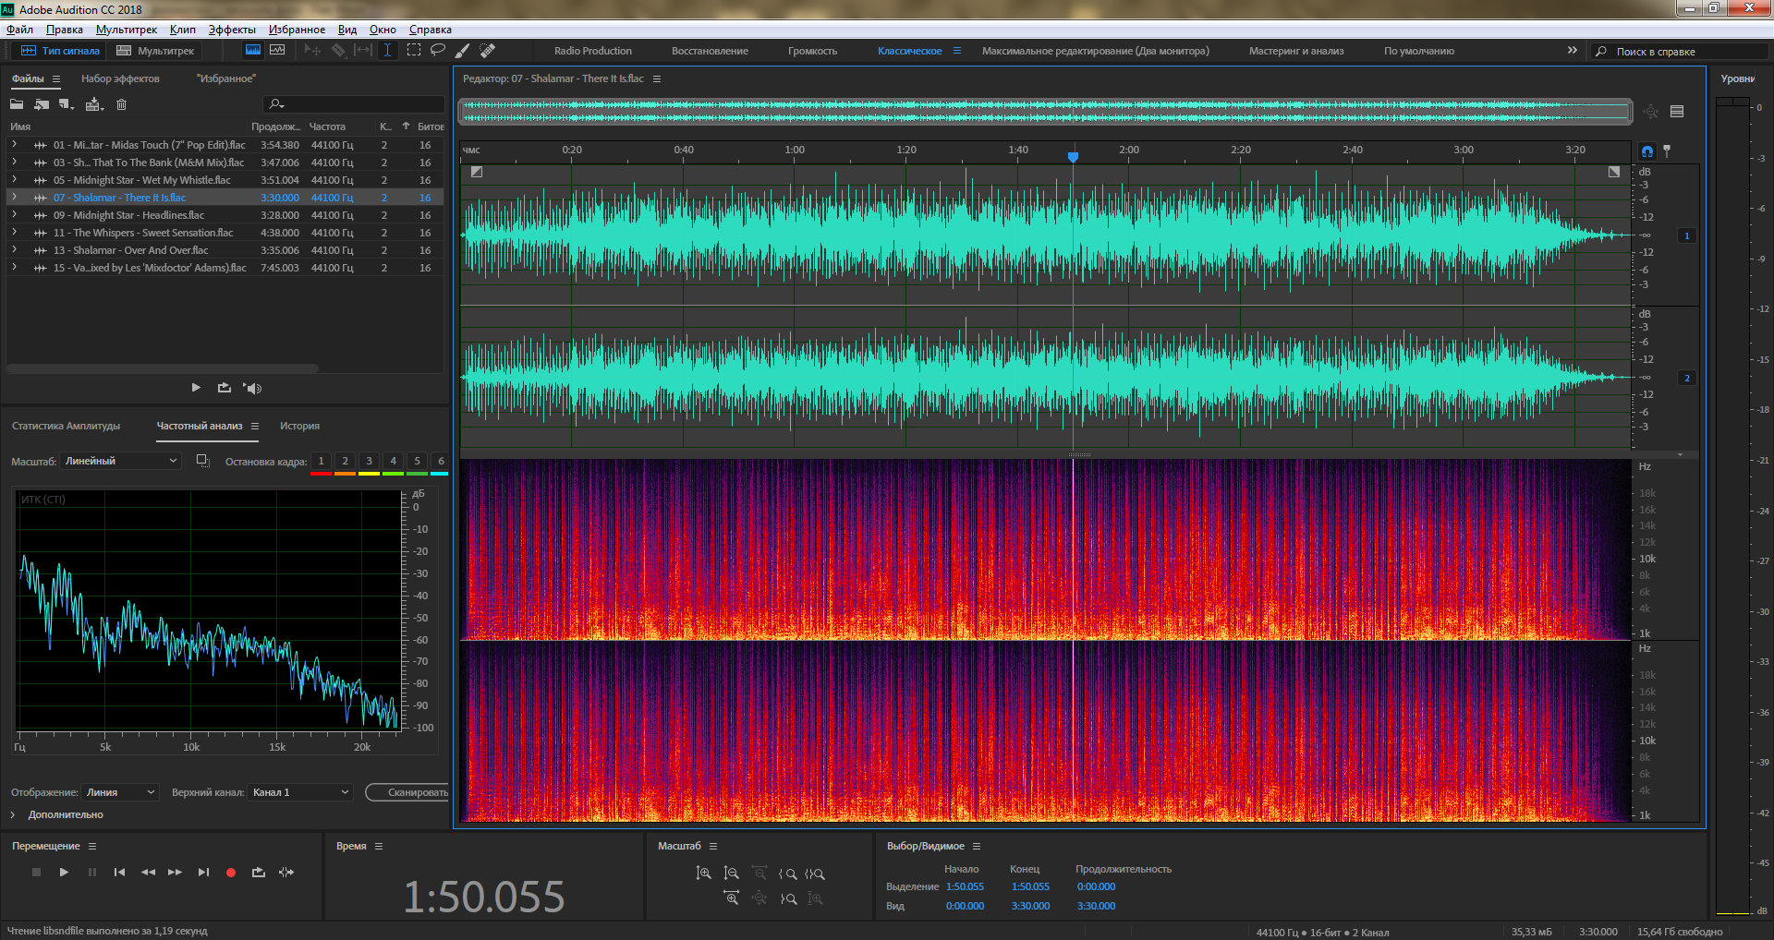The height and width of the screenshot is (940, 1774).
Task: Click frame hold button 4
Action: [393, 461]
